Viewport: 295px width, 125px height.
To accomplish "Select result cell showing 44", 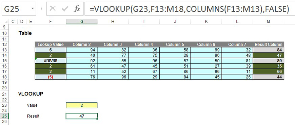I will (x=269, y=77).
